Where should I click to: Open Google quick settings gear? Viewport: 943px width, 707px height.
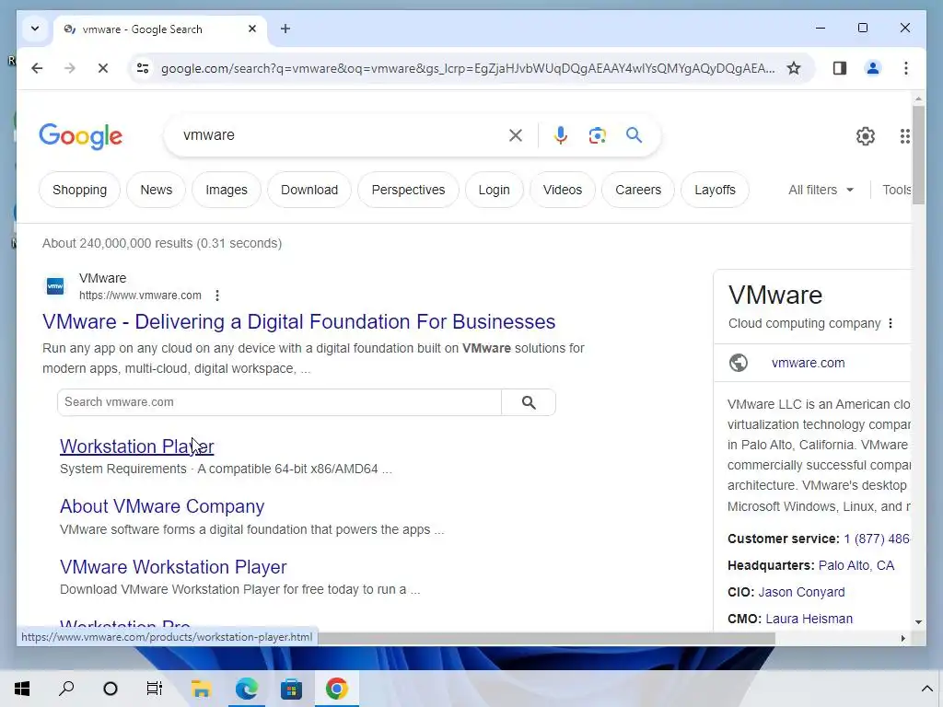866,136
